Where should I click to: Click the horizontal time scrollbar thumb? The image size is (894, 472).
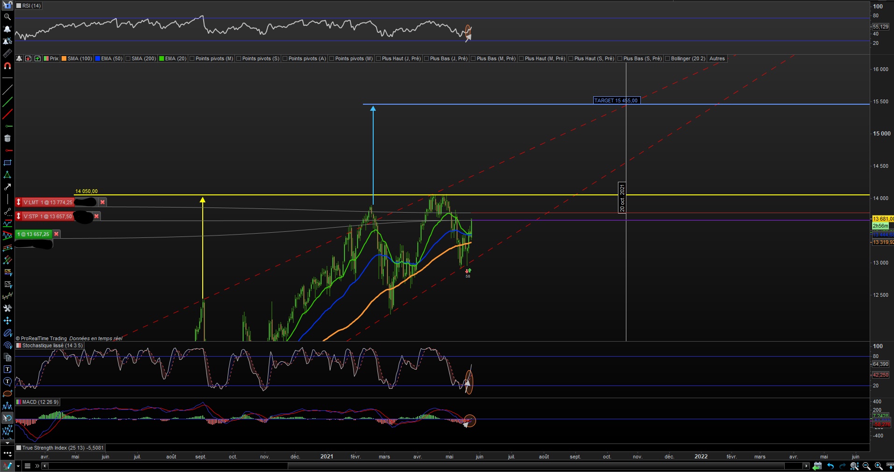(536, 466)
